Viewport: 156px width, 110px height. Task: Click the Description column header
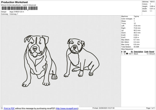pos(138,52)
